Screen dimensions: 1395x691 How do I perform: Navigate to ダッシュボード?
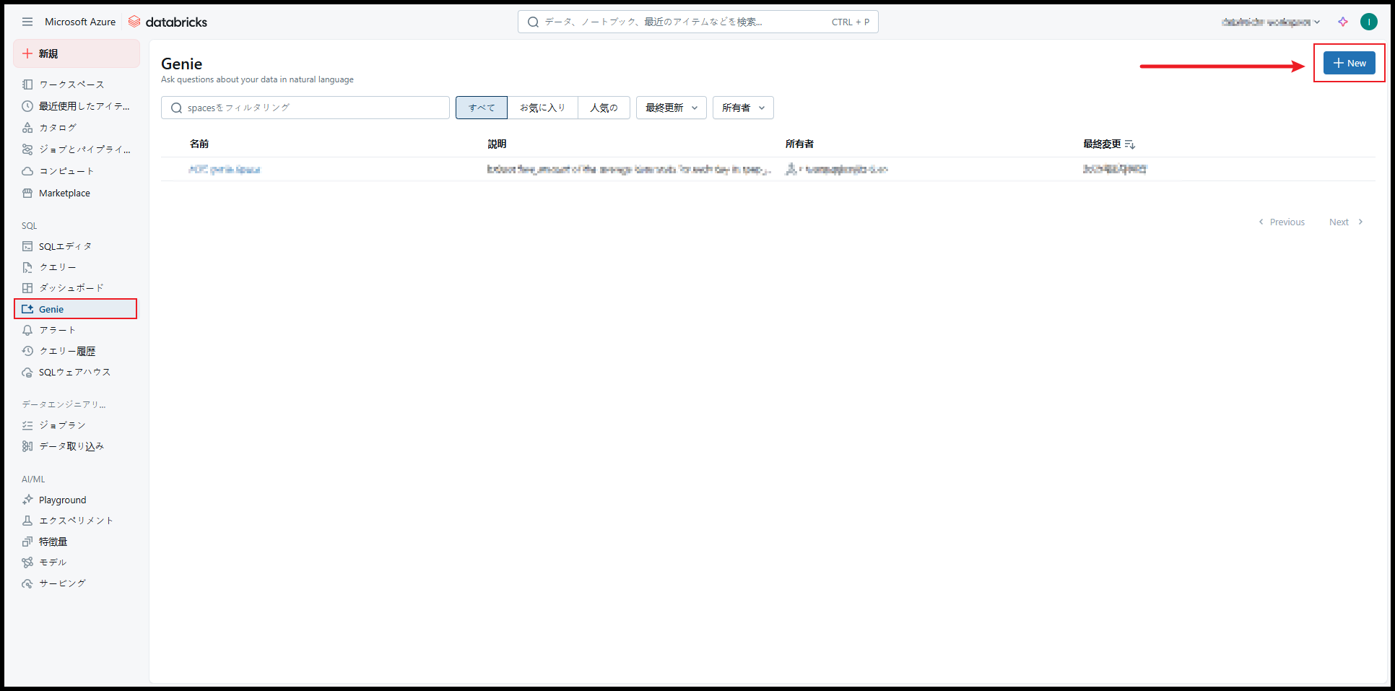(x=71, y=288)
